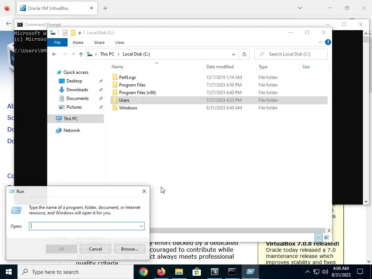The height and width of the screenshot is (279, 372).
Task: Sort by the Name column header
Action: [157, 67]
